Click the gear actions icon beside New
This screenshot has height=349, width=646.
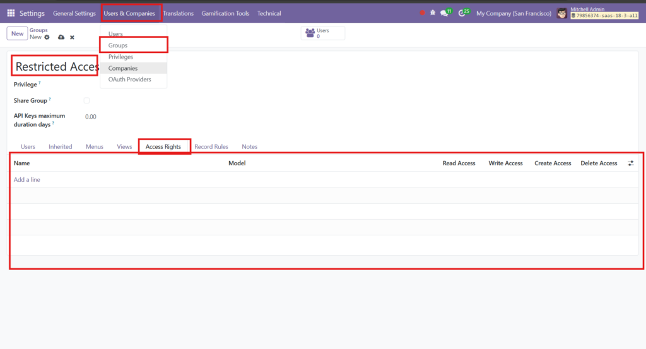pos(47,37)
